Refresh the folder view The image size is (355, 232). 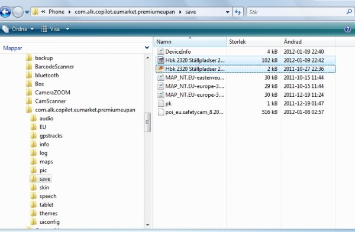[x=238, y=12]
